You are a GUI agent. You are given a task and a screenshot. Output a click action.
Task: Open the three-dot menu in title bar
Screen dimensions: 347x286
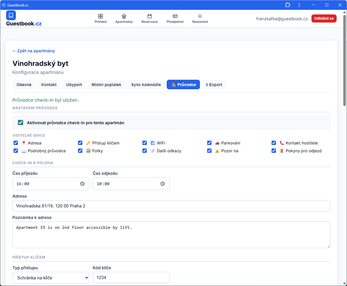click(x=299, y=5)
